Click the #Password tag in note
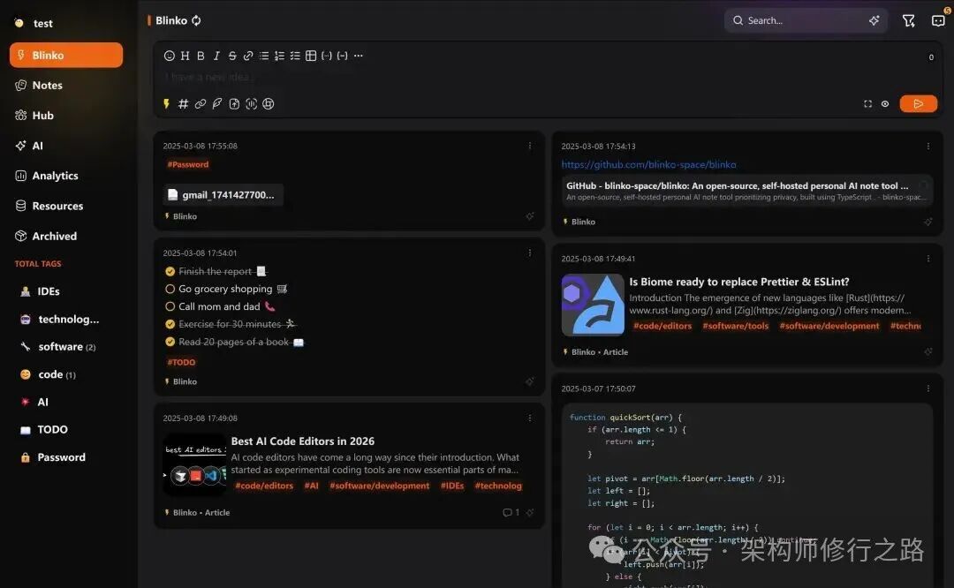 (x=188, y=165)
